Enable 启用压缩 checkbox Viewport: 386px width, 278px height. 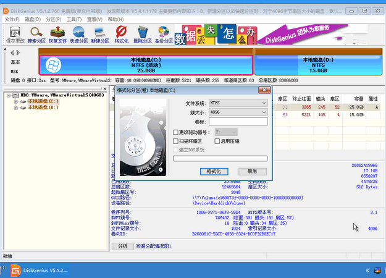(217, 141)
